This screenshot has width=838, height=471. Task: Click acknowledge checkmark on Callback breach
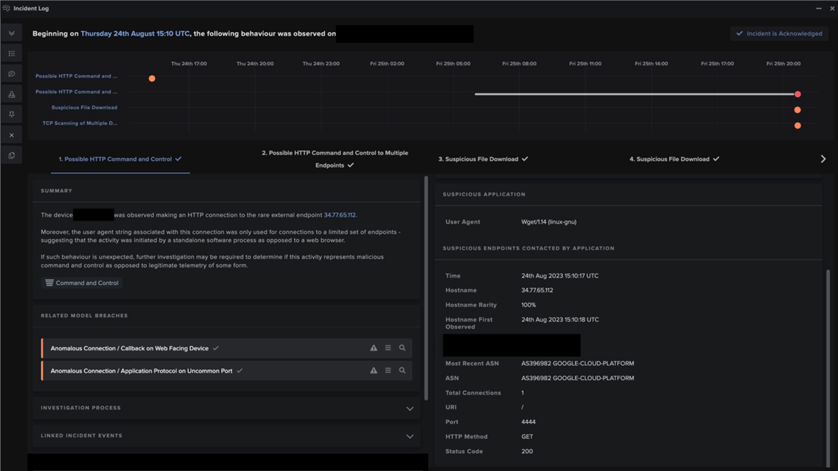pos(216,348)
